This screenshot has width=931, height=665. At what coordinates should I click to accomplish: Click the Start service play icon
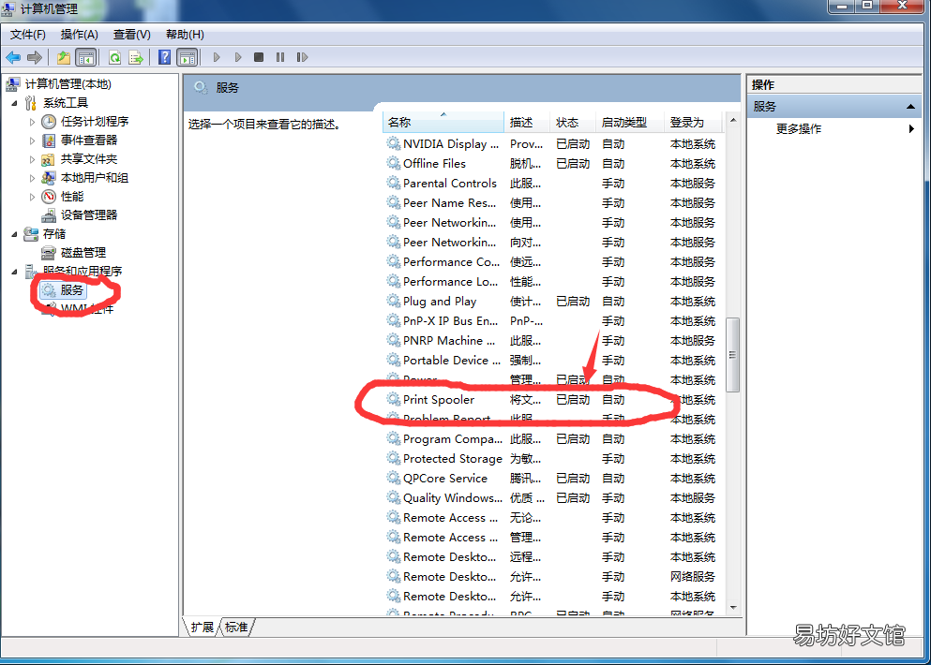tap(217, 57)
